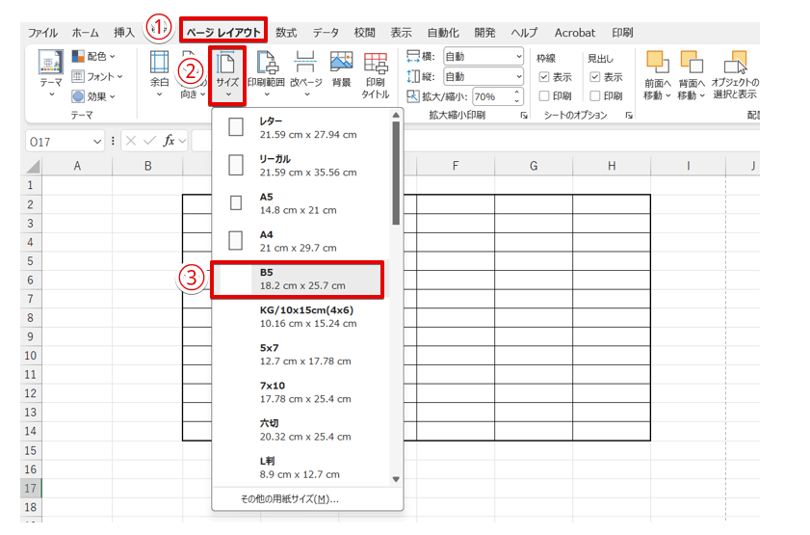Select 7x10 paper size
The width and height of the screenshot is (810, 535).
301,391
